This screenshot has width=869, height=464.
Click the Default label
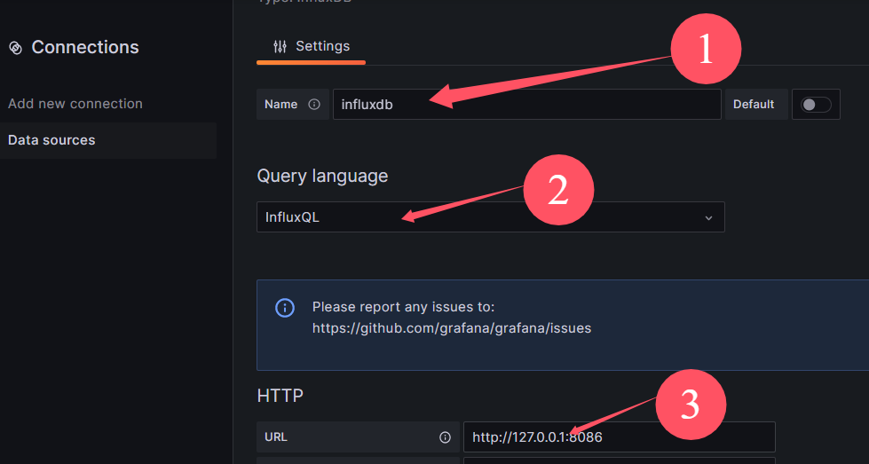click(x=754, y=104)
